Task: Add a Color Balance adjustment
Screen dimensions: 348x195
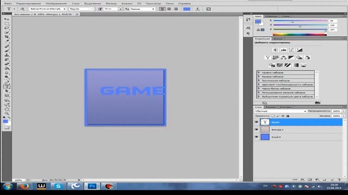Action: (x=283, y=57)
